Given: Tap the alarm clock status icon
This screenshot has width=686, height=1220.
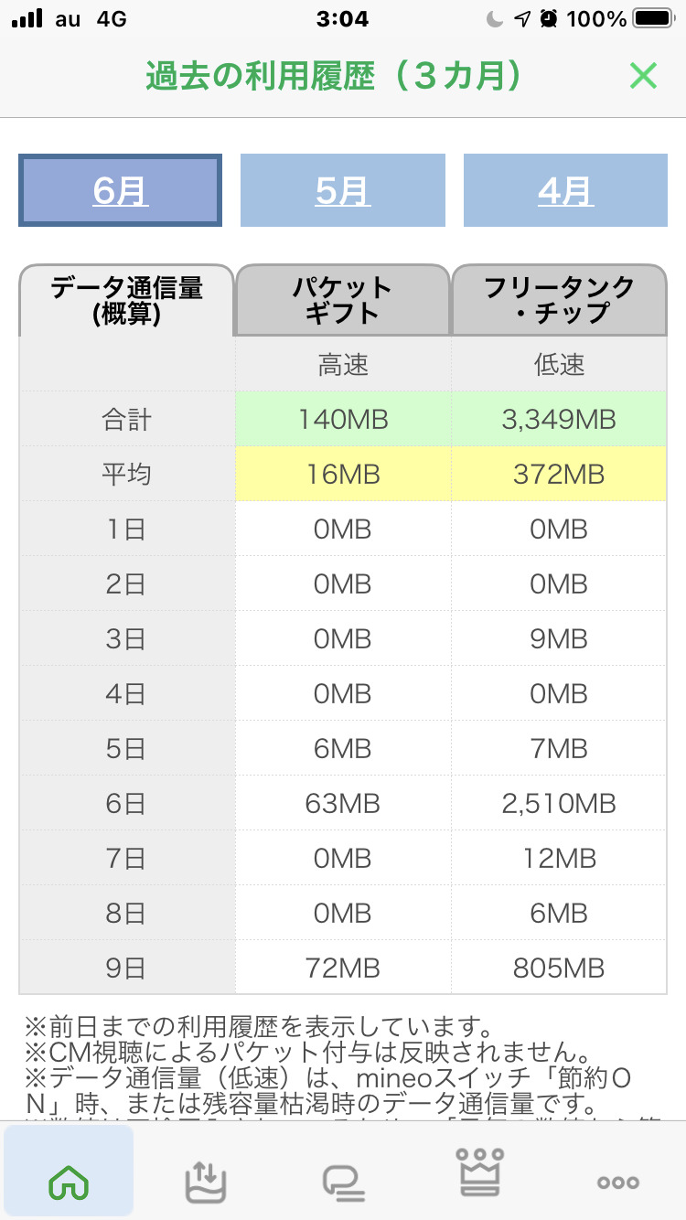Looking at the screenshot, I should (549, 18).
